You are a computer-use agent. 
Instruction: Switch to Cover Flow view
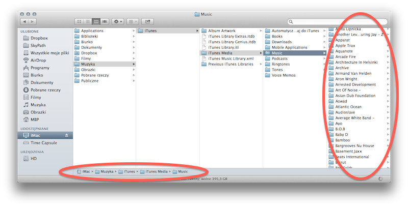pyautogui.click(x=105, y=21)
